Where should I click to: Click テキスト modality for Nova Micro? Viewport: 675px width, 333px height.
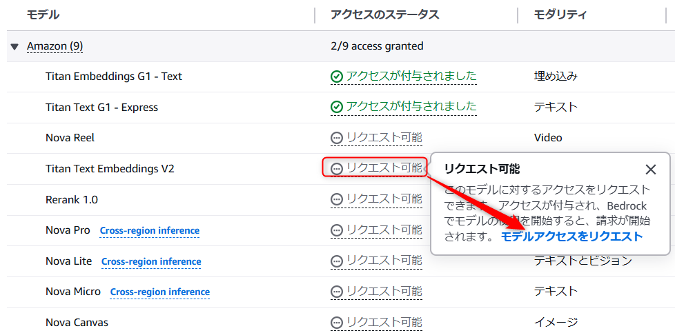click(x=556, y=291)
